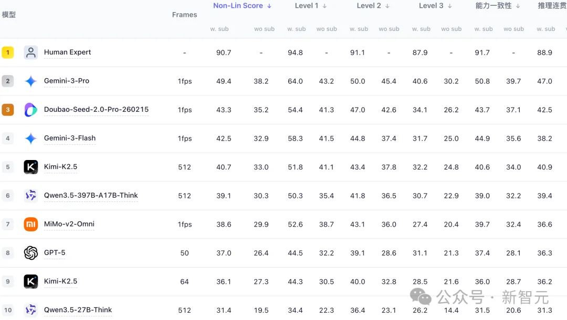
Task: Click the orange rank 3 badge
Action: [x=8, y=110]
